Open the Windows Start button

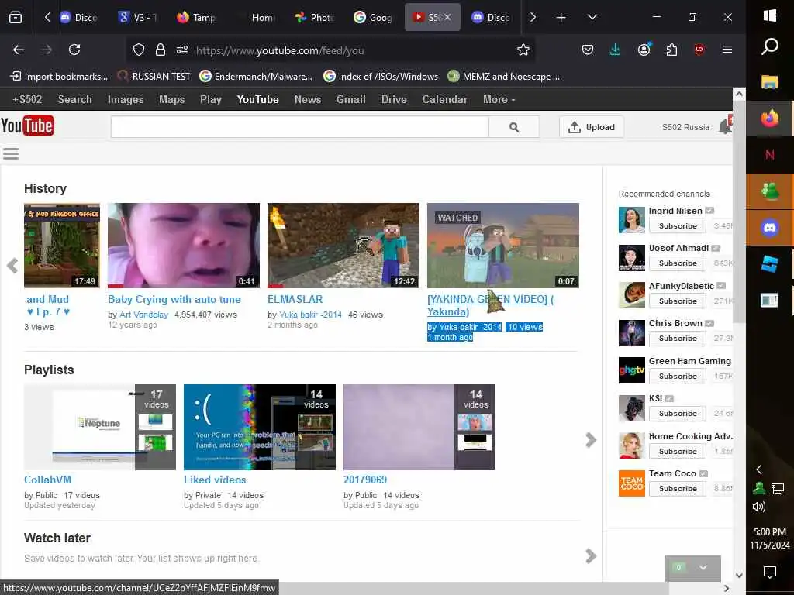[x=770, y=15]
